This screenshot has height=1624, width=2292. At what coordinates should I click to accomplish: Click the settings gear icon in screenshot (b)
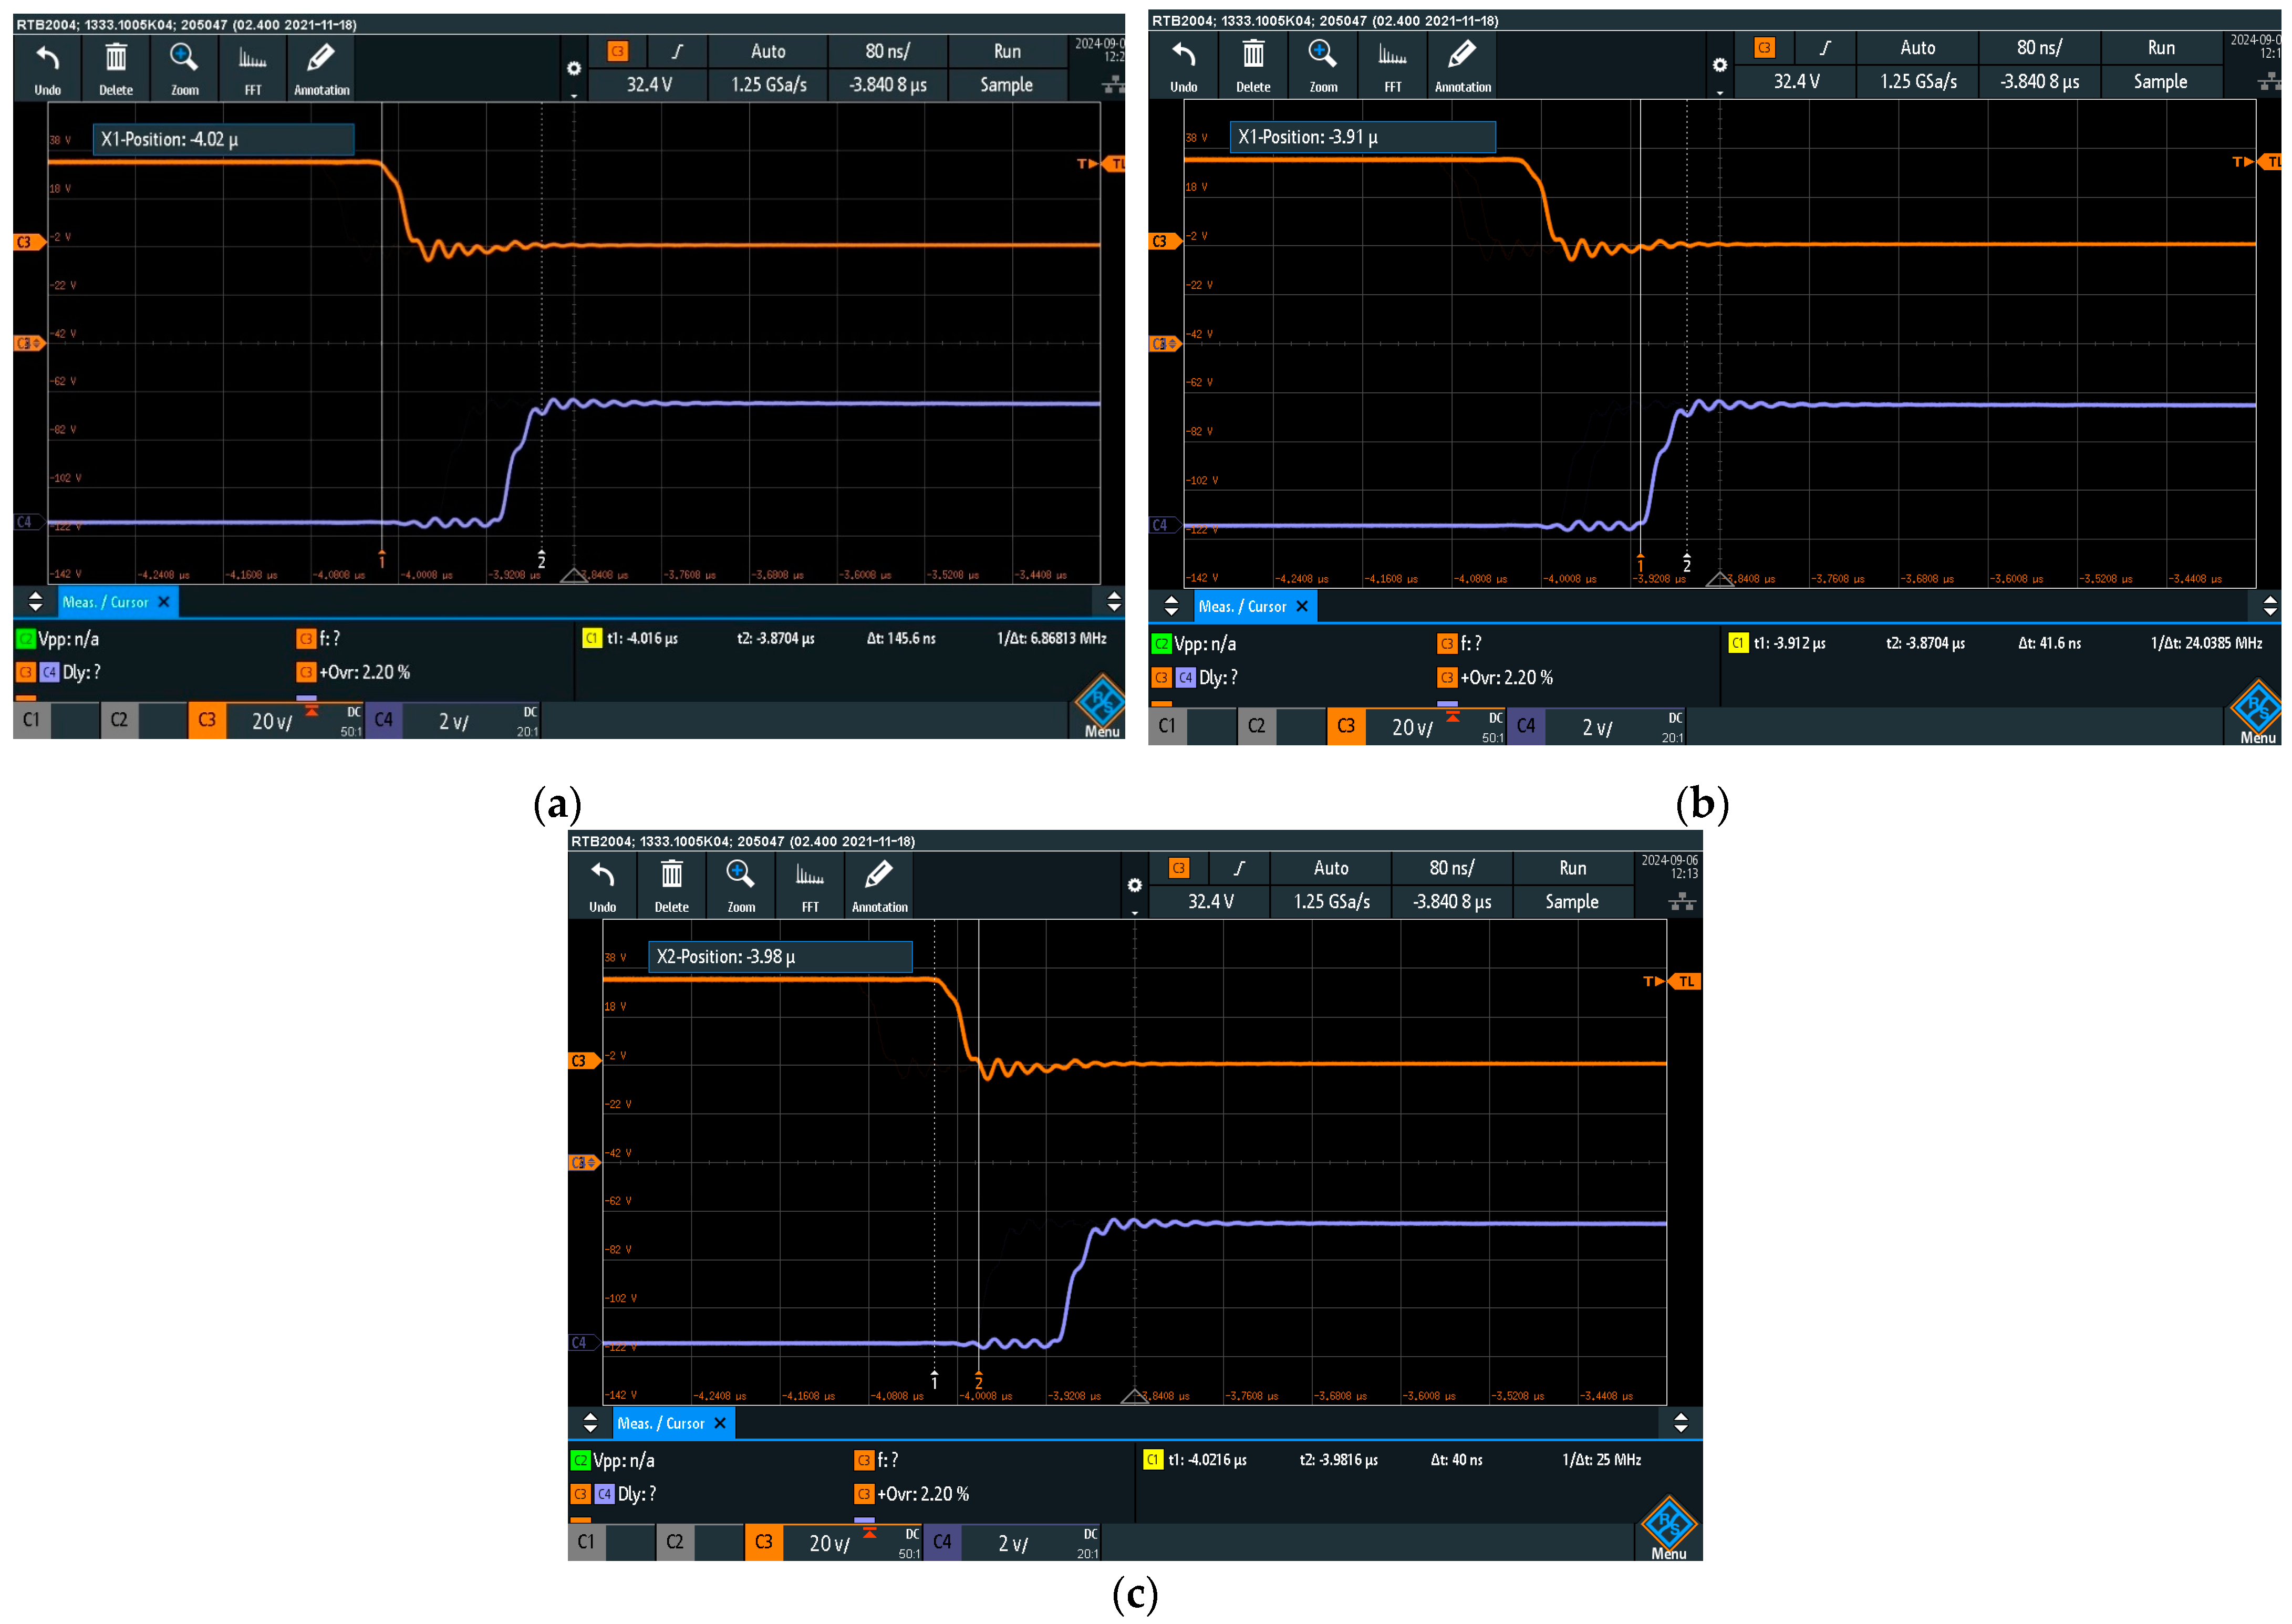point(1719,65)
